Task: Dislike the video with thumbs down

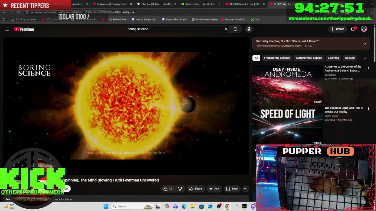Action: (x=180, y=189)
